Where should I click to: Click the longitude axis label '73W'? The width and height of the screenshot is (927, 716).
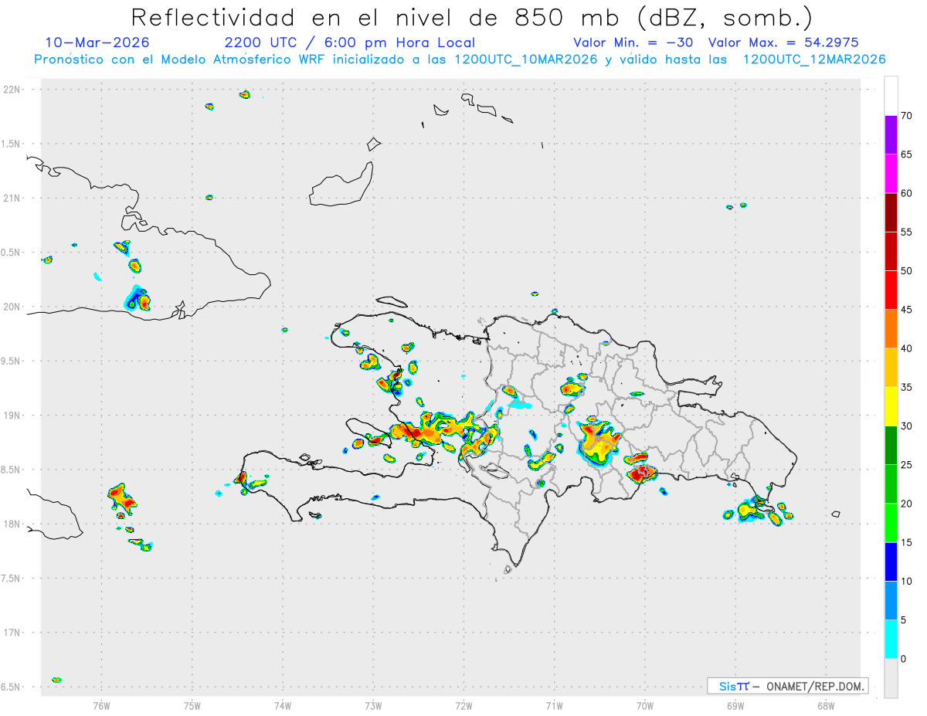pyautogui.click(x=373, y=705)
